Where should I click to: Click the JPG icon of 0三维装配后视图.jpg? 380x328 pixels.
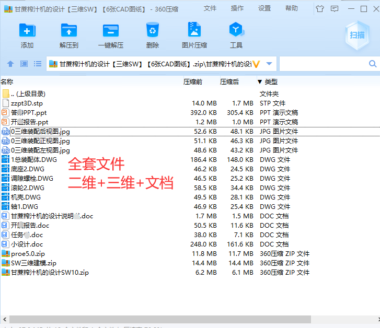pos(6,132)
